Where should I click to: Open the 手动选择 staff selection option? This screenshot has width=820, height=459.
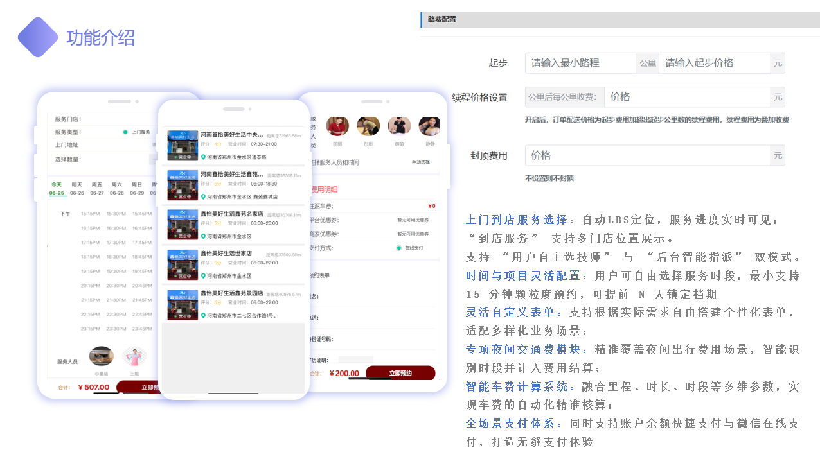(x=420, y=162)
